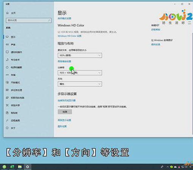Screen dimensions: 193x170
Task: Open 投影到此电脑 projecting settings
Action: click(x=29, y=98)
